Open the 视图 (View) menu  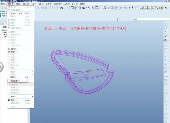(x=18, y=4)
